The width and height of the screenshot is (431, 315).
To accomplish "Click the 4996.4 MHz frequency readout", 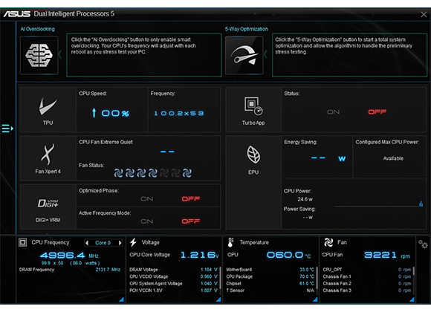I will (x=69, y=256).
